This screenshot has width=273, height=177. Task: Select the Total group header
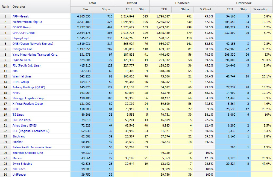[92, 3]
